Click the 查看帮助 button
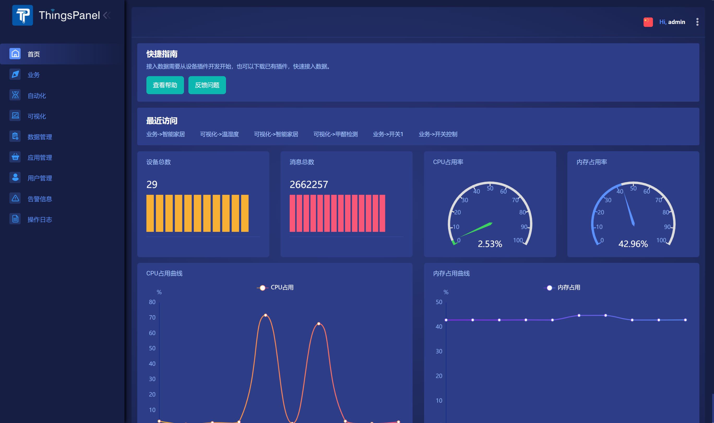The width and height of the screenshot is (714, 423). pos(165,85)
